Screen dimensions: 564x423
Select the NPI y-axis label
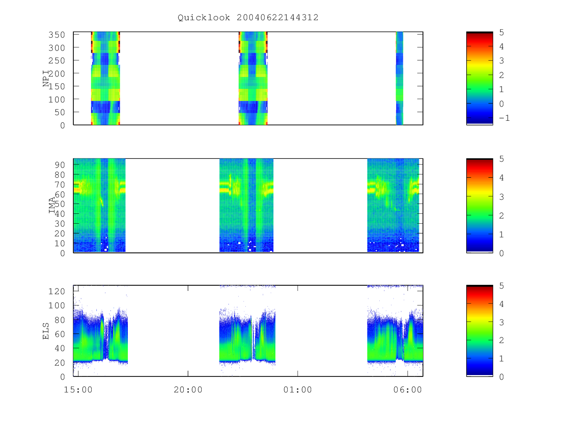(x=47, y=78)
